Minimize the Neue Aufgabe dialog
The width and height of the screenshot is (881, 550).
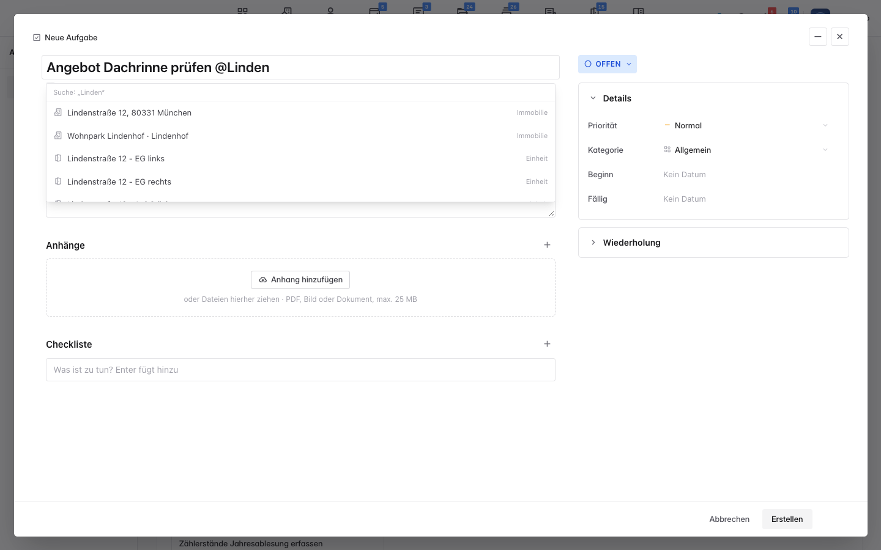point(818,37)
